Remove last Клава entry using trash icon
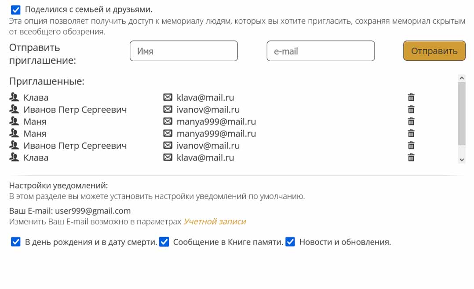The image size is (474, 289). click(x=411, y=157)
